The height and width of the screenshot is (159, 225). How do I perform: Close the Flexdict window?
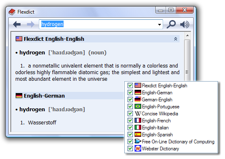click(x=185, y=10)
